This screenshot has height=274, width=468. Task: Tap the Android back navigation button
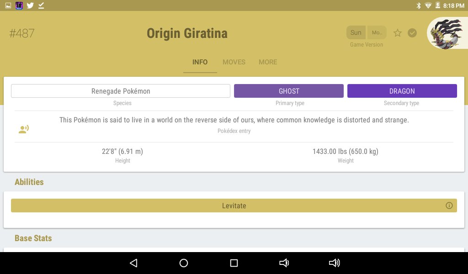coord(133,263)
